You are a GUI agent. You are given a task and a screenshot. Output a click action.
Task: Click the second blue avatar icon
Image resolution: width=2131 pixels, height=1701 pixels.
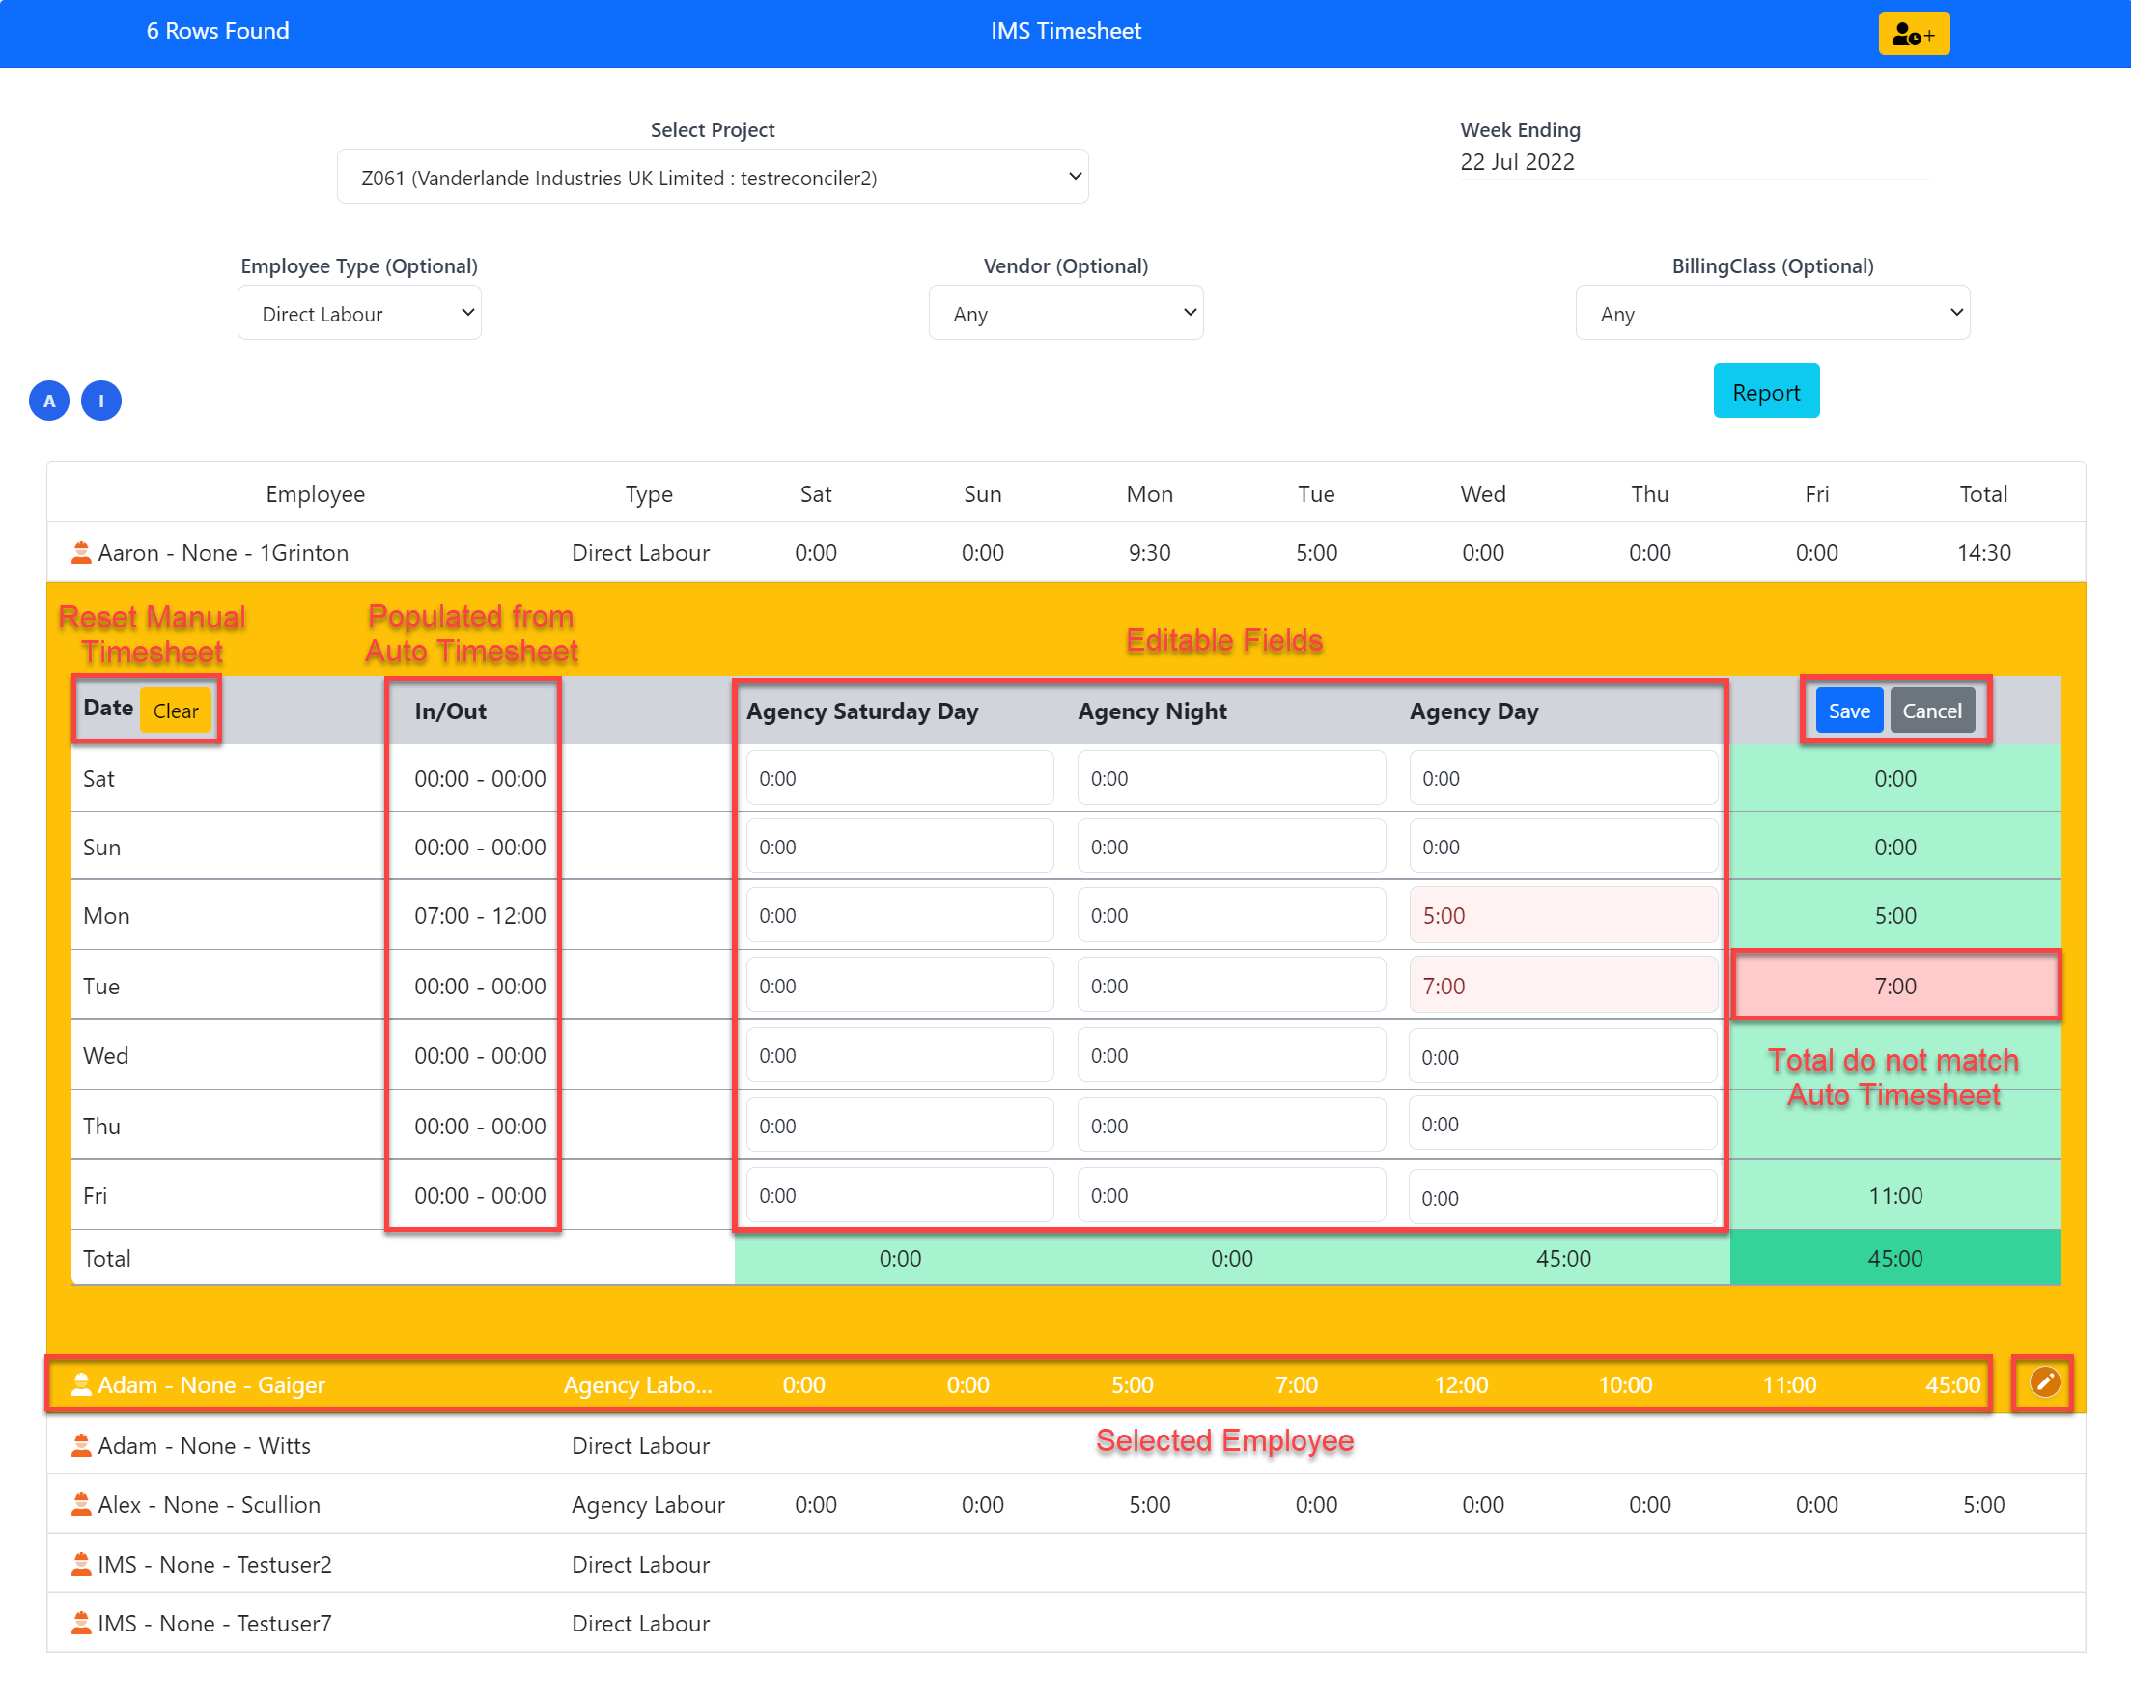coord(100,401)
